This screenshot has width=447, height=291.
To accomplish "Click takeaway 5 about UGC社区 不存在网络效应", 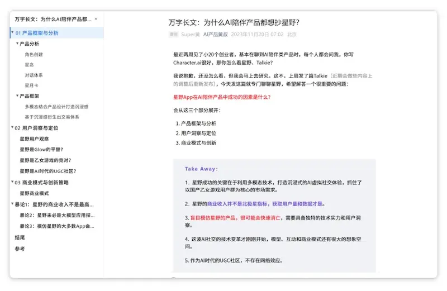I will click(234, 260).
